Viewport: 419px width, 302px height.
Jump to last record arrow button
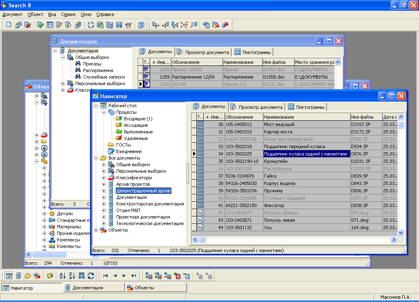[134, 275]
